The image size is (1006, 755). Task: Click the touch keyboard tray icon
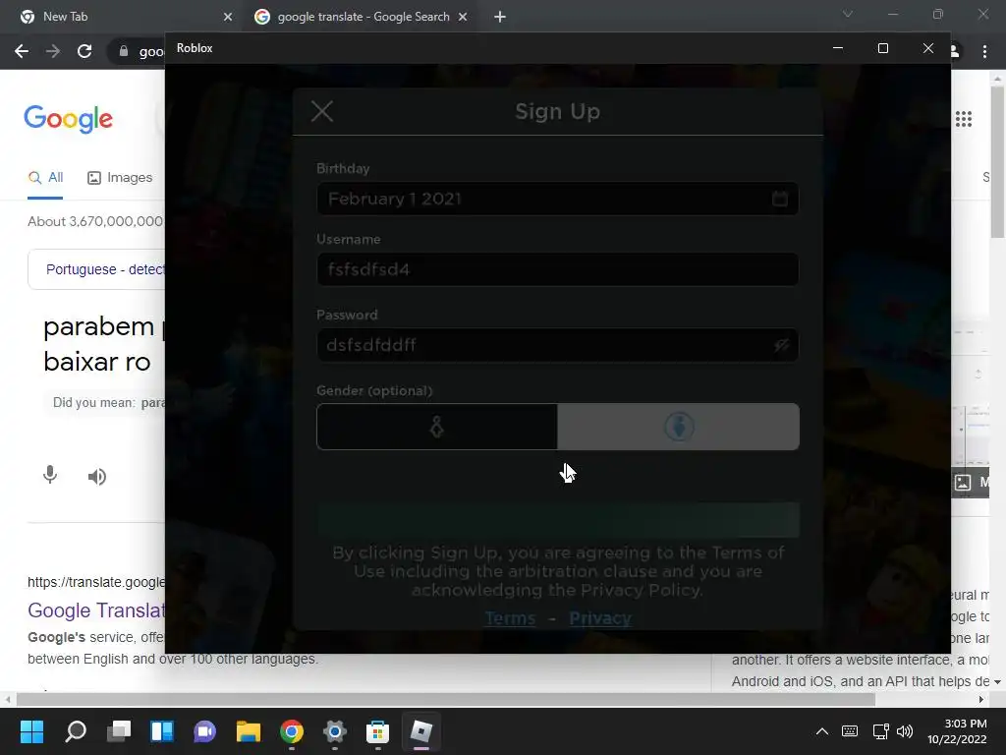pos(850,731)
